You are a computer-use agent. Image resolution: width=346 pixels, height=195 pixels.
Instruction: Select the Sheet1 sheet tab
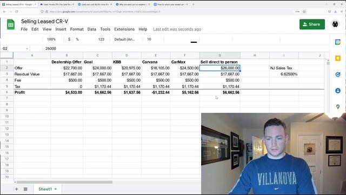45,189
